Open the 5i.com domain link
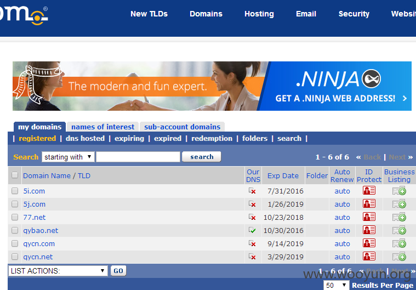 click(34, 191)
